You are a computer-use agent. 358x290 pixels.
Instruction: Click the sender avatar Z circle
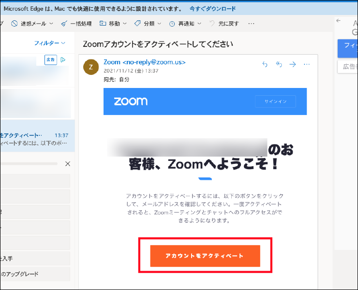pyautogui.click(x=91, y=67)
